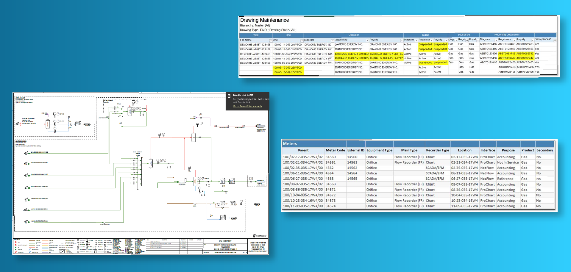571x272 pixels.
Task: Open Operator Diagram column filter dropdown
Action: click(x=332, y=41)
